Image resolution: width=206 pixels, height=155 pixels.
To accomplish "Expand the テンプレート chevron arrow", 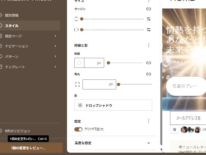I will pos(55,67).
